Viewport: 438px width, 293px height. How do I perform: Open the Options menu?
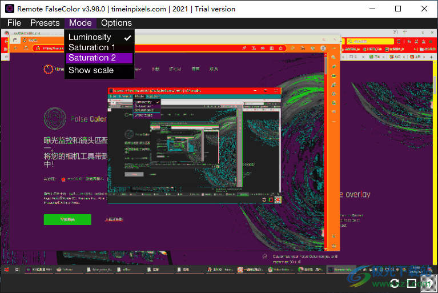pyautogui.click(x=116, y=23)
